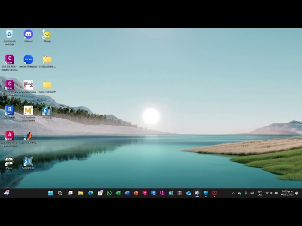
Task: Launch Revit from the desktop shortcut
Action: click(x=9, y=112)
